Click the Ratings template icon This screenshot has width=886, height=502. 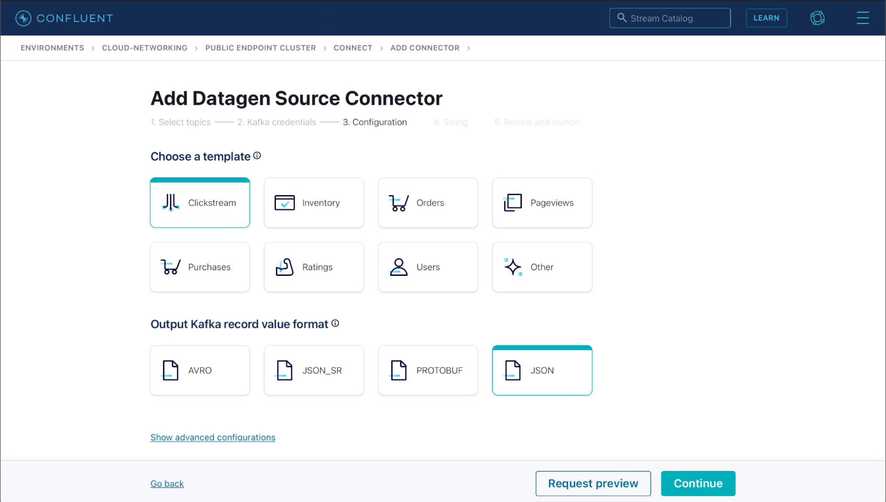284,267
